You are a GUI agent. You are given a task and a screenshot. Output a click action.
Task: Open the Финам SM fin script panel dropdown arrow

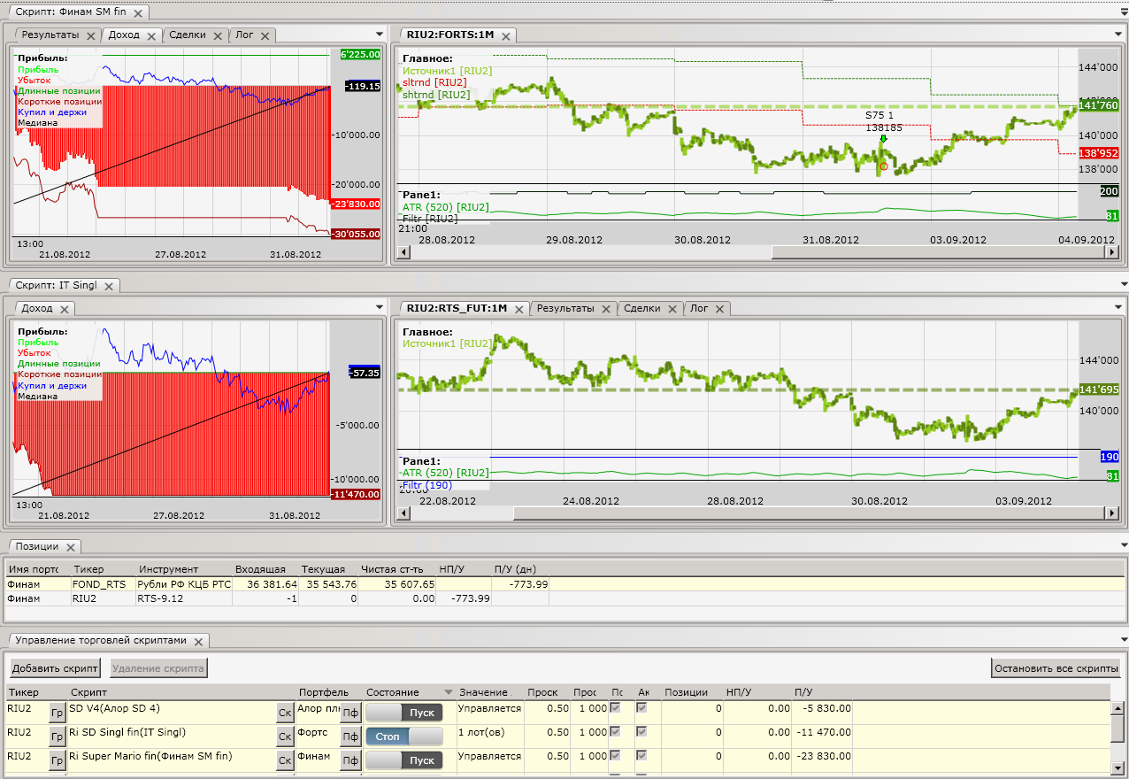coord(1122,12)
